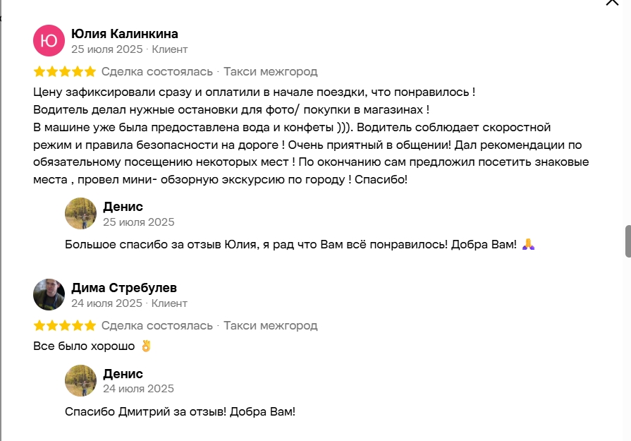Screen dimensions: 631x441
Task: Click the date '25 июля 2025 · Клиент'
Action: 130,49
